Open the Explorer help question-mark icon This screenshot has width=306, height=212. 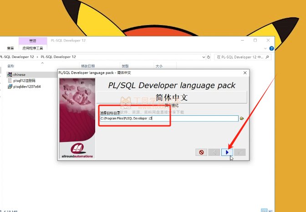(271, 48)
